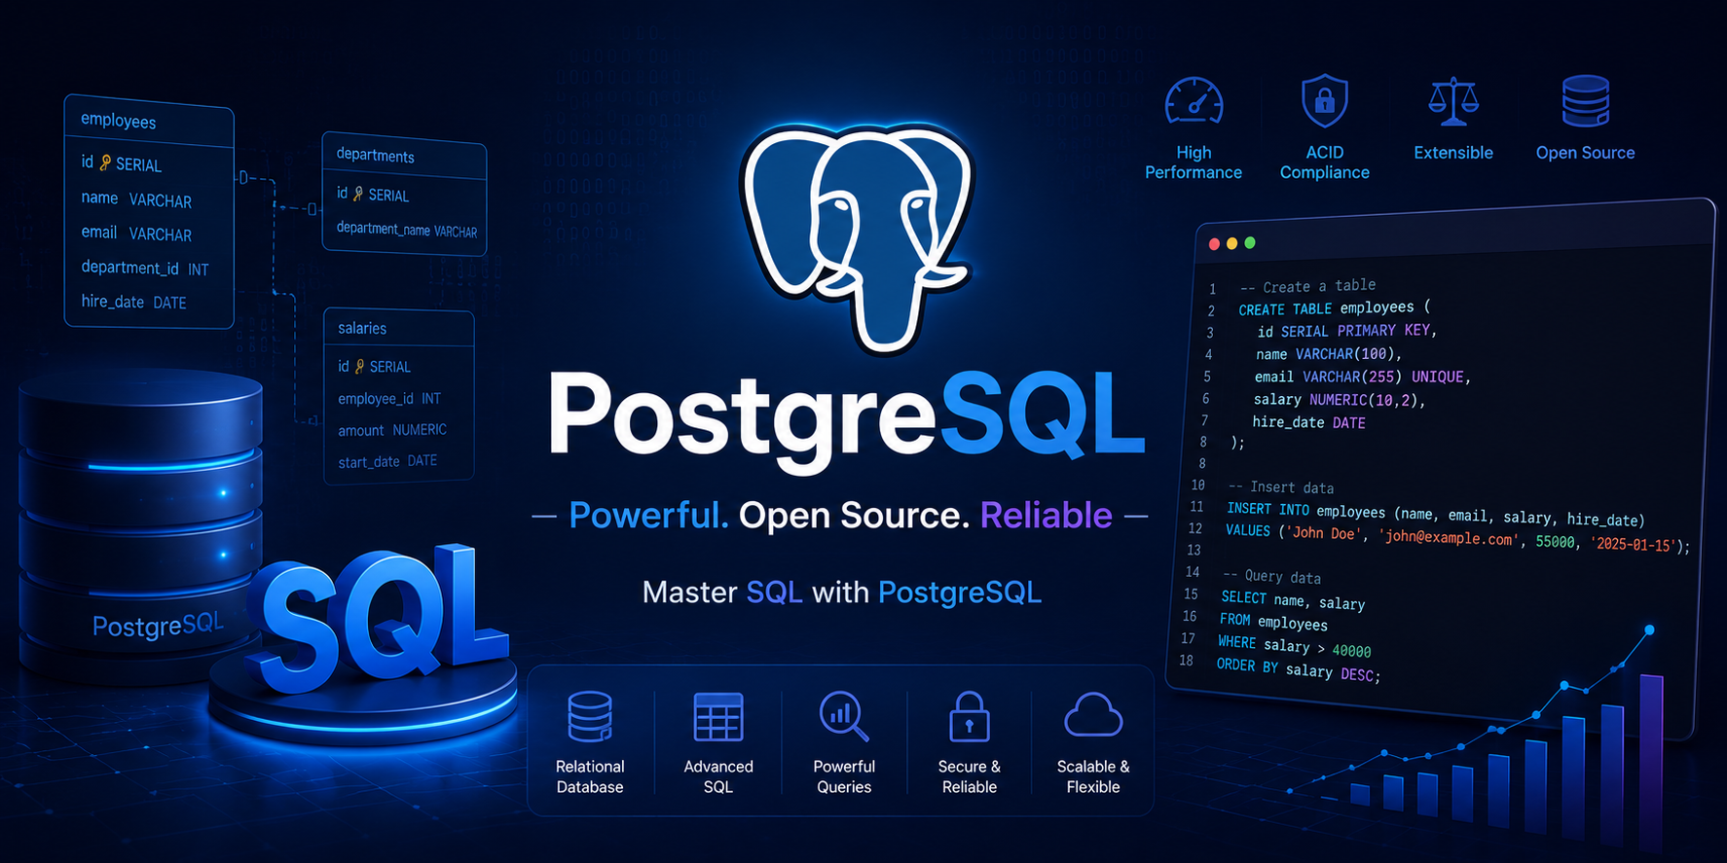Click the Powerful Queries magnifier chart icon
Screen dimensions: 1727x863
[x=844, y=717]
